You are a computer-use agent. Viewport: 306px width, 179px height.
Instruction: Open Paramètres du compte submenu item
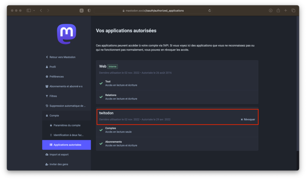(66, 125)
